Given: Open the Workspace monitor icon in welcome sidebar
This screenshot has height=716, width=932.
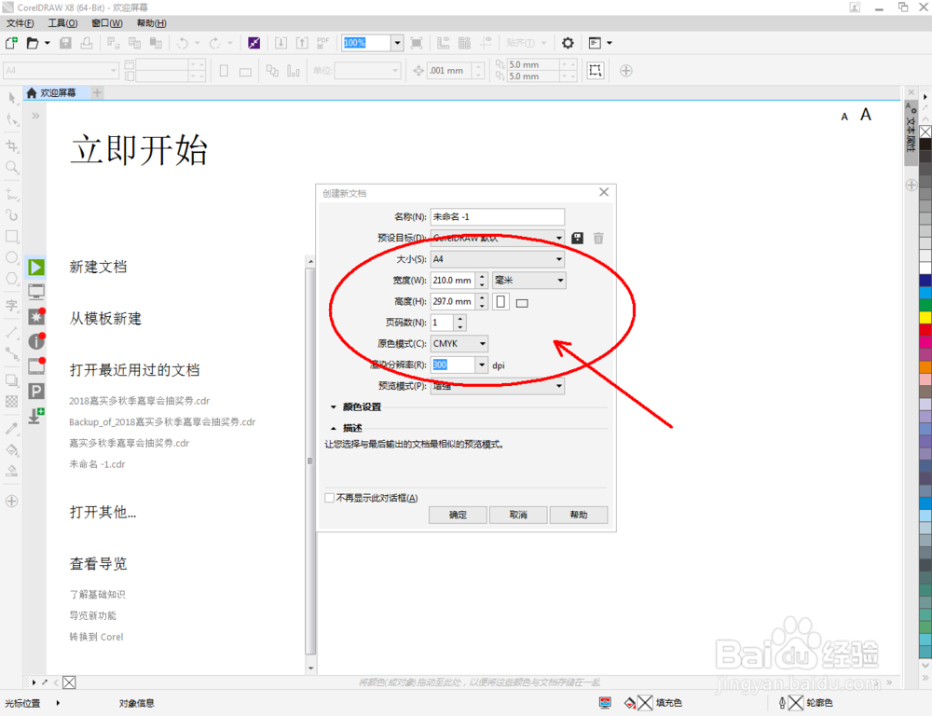Looking at the screenshot, I should [36, 292].
